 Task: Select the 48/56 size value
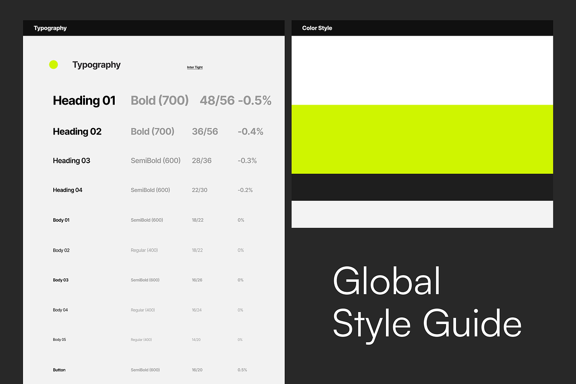(217, 100)
